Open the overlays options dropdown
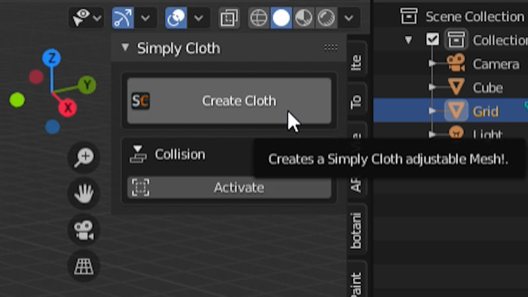The height and width of the screenshot is (297, 528). pyautogui.click(x=199, y=18)
